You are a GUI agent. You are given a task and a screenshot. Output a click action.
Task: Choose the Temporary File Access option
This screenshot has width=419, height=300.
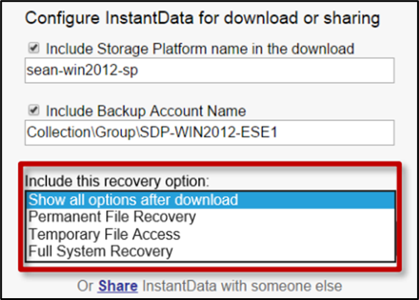211,234
